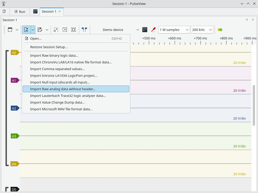Click the +500 ms ruler label

pyautogui.click(x=149, y=38)
